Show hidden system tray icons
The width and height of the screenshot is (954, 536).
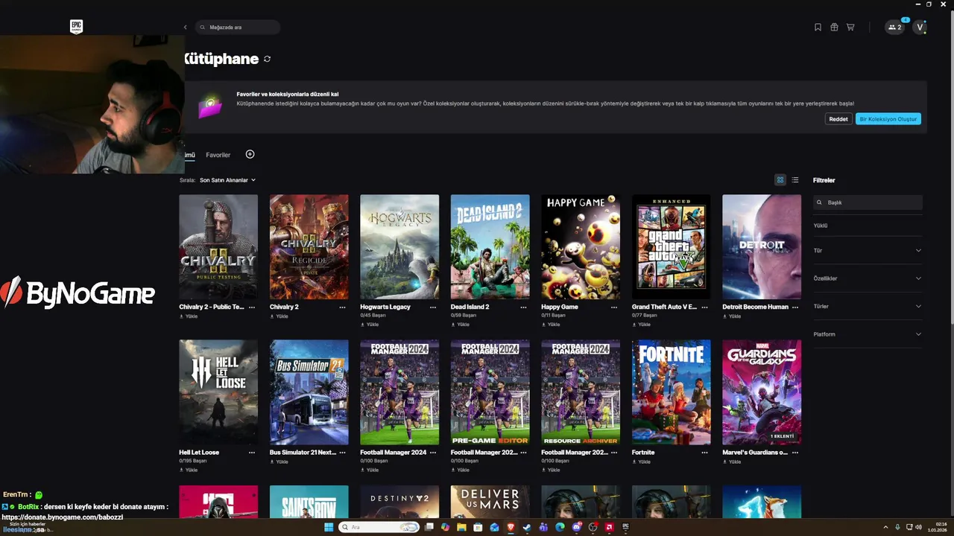(886, 527)
